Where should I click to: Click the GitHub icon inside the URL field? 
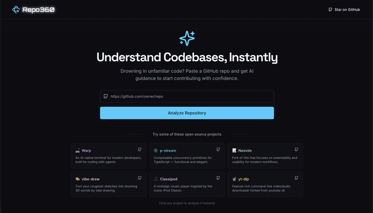pos(106,96)
